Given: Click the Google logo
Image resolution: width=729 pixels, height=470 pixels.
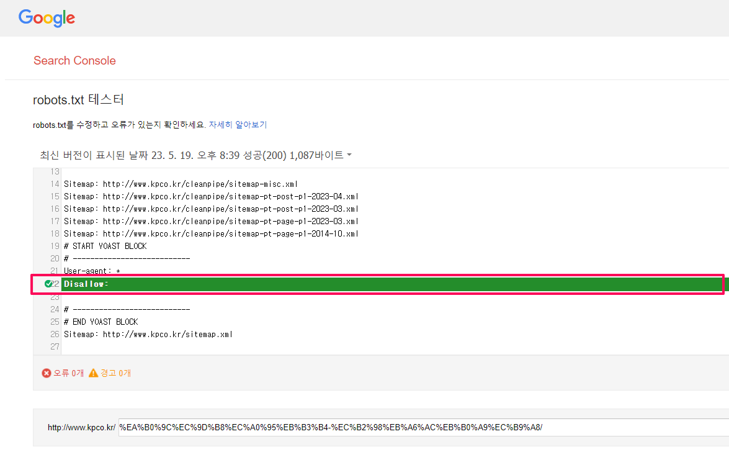Looking at the screenshot, I should (47, 18).
